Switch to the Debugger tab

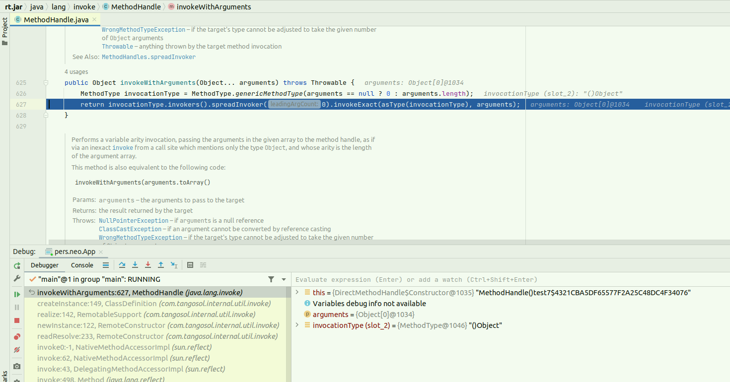coord(45,265)
